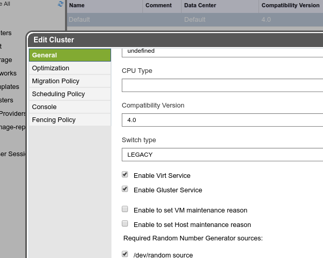Click the Data Center column header

pos(219,6)
